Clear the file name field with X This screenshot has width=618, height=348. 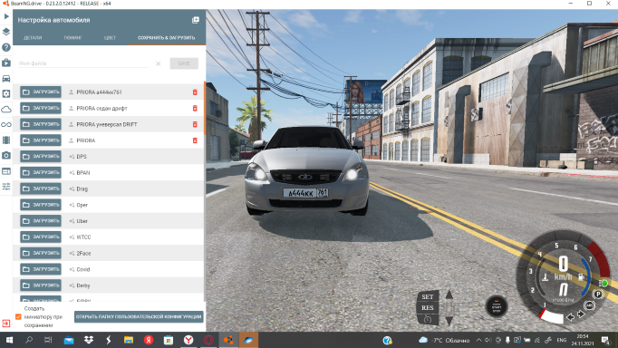coord(158,63)
